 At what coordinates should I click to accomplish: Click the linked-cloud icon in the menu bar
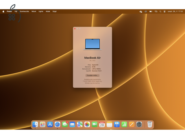tap(156, 12)
